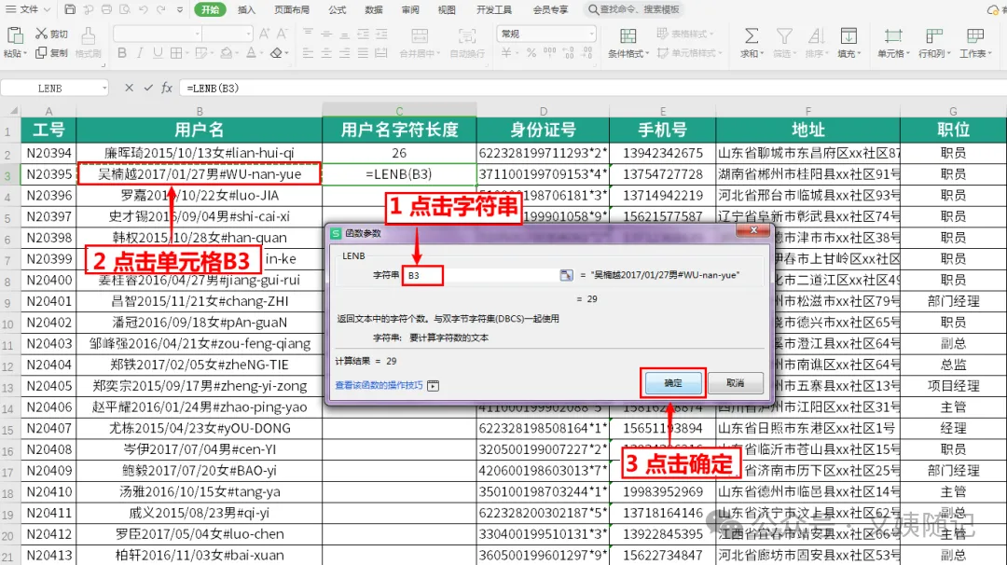Click the font color A icon

pyautogui.click(x=251, y=53)
